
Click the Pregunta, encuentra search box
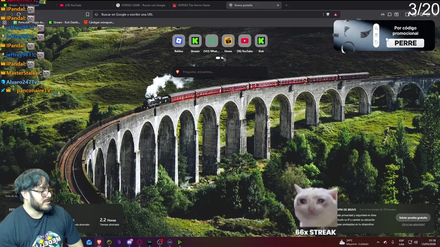pos(220,72)
